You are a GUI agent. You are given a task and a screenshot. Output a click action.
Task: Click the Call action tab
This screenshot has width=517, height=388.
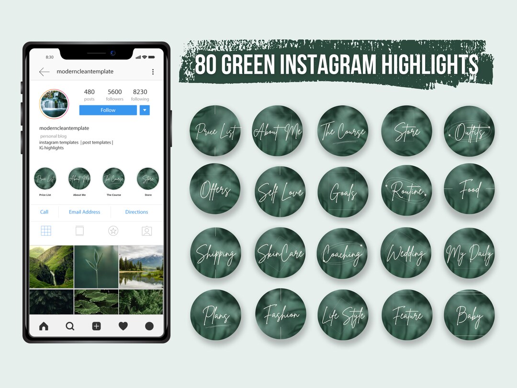pyautogui.click(x=44, y=212)
